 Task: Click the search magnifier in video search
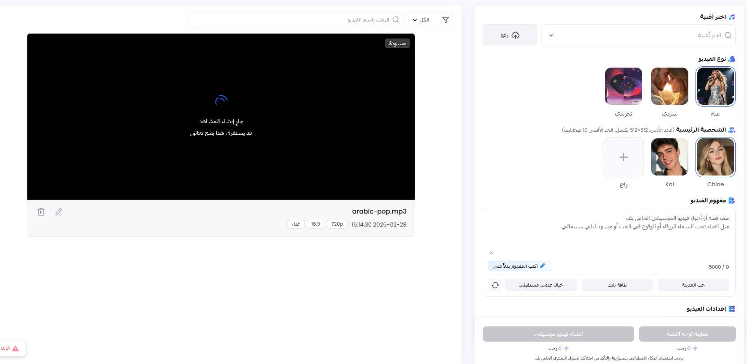point(396,20)
